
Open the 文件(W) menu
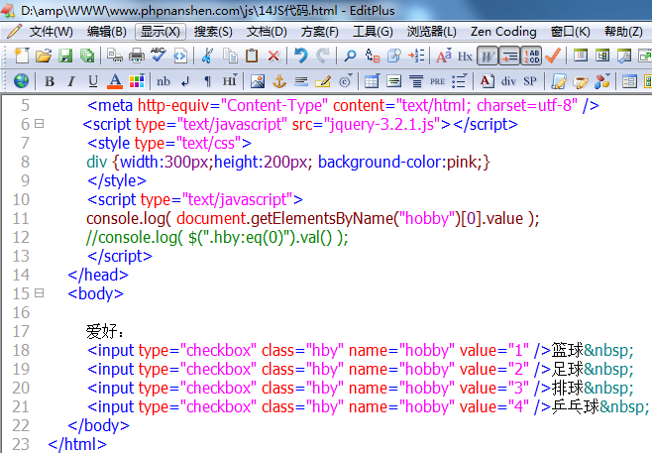coord(51,32)
